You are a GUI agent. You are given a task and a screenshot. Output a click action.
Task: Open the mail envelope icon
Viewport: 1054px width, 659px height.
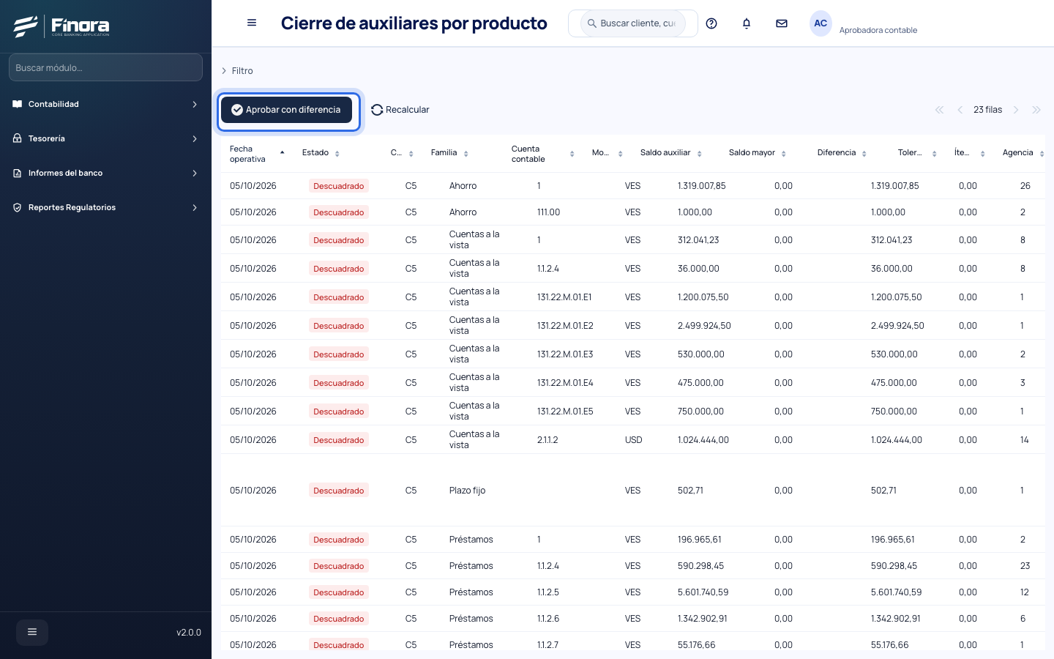782,23
